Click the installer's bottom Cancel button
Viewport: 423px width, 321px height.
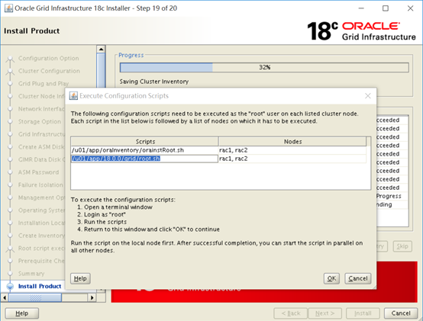(401, 313)
